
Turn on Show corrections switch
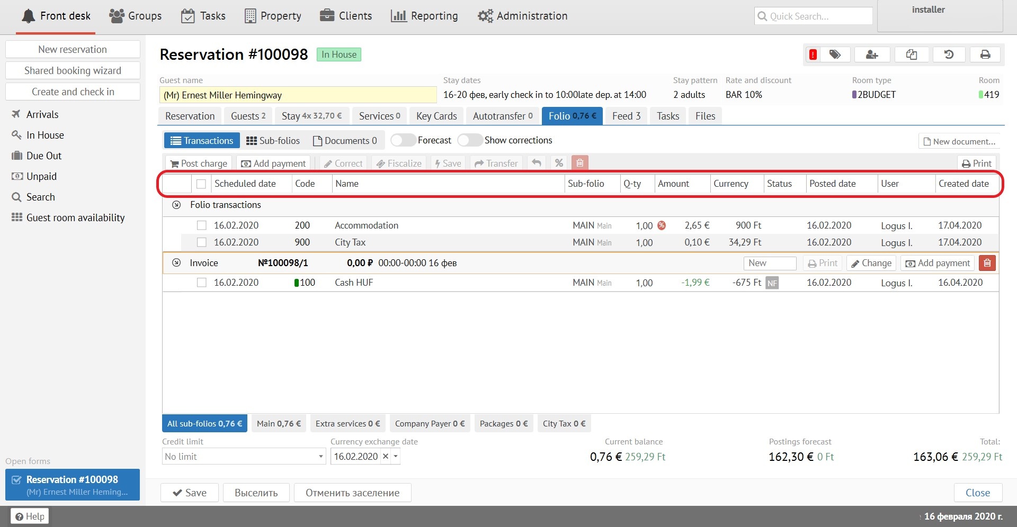pyautogui.click(x=470, y=140)
